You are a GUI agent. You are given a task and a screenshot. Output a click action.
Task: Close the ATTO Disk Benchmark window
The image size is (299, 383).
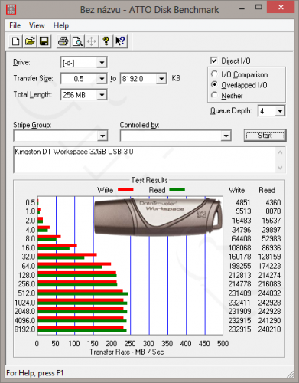[281, 8]
